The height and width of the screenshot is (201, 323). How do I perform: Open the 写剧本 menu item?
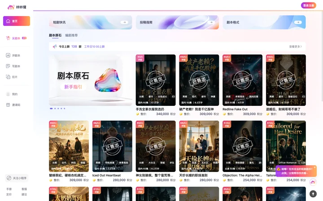pos(17,66)
